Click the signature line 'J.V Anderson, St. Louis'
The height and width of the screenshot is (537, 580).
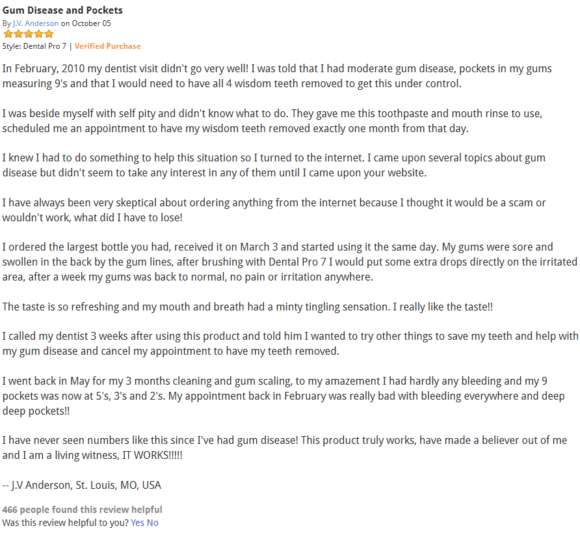point(82,485)
